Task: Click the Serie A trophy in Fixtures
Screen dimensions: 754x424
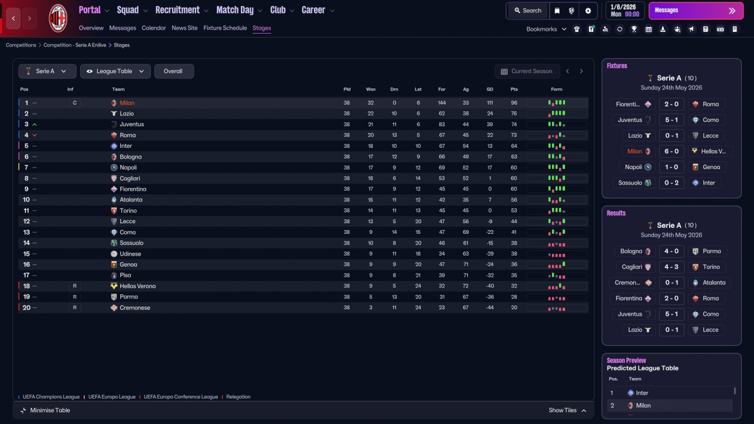Action: pyautogui.click(x=650, y=78)
